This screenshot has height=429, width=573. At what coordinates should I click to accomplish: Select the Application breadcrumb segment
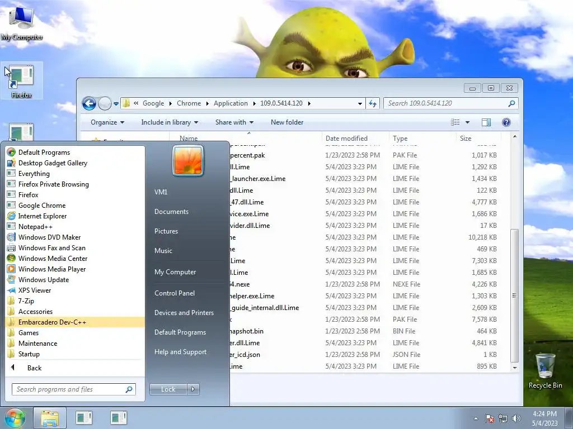coord(231,103)
